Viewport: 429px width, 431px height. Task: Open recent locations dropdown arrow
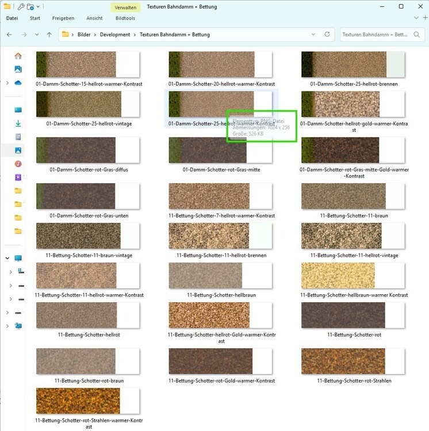coord(37,34)
